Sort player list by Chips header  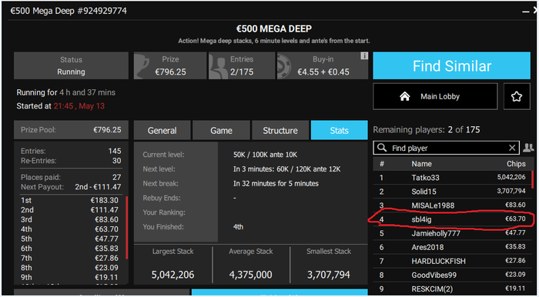pyautogui.click(x=516, y=164)
